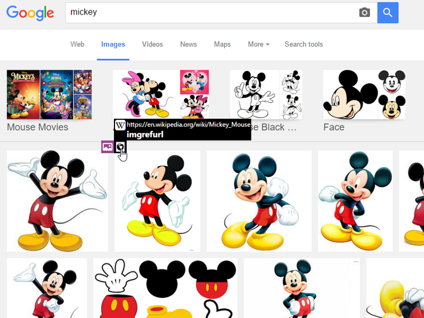The image size is (424, 318).
Task: Open top small black-and-white Mickey drawing
Action: [x=291, y=82]
